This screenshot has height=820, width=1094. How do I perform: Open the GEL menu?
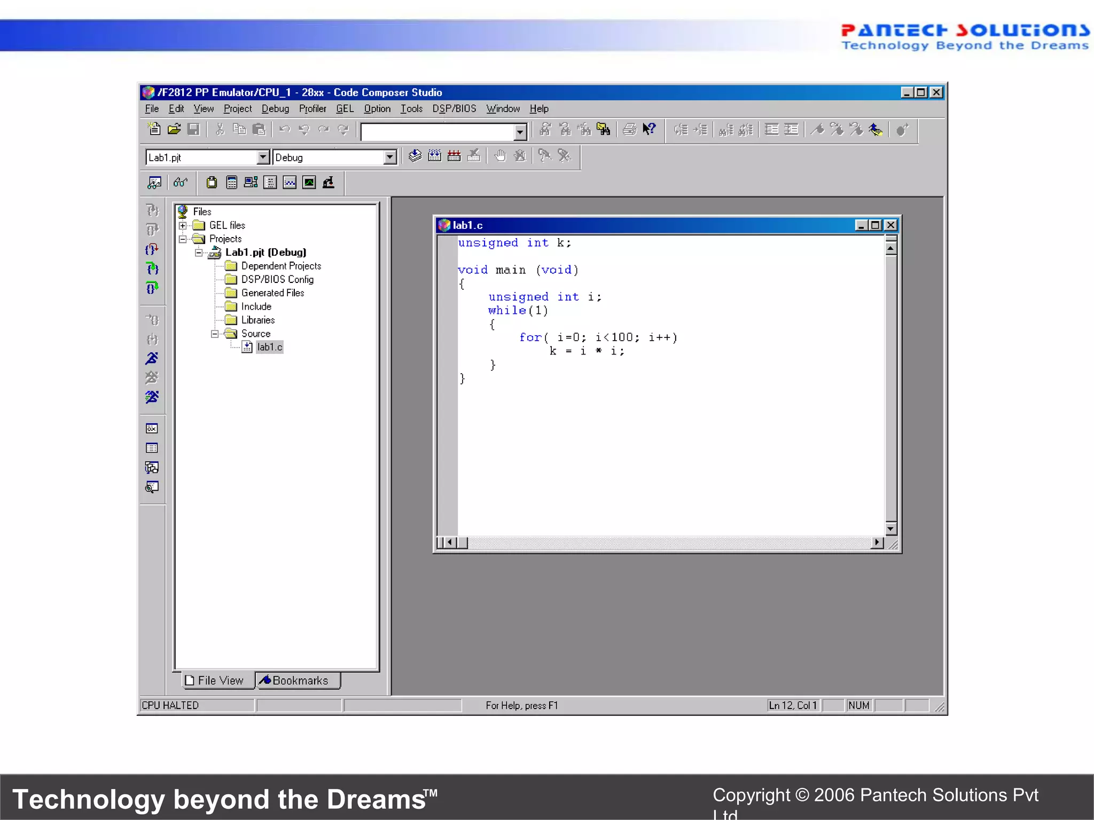point(345,109)
